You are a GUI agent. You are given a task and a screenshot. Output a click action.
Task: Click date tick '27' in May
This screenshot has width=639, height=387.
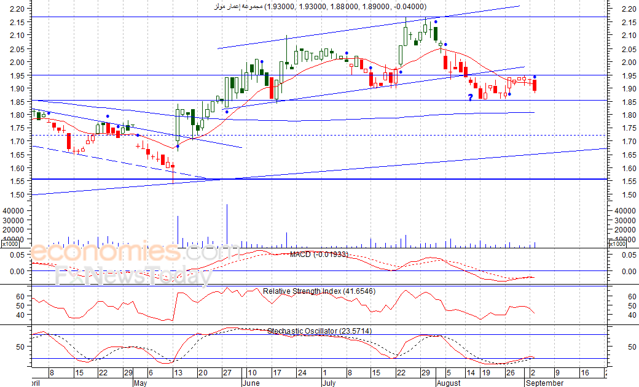pos(227,373)
